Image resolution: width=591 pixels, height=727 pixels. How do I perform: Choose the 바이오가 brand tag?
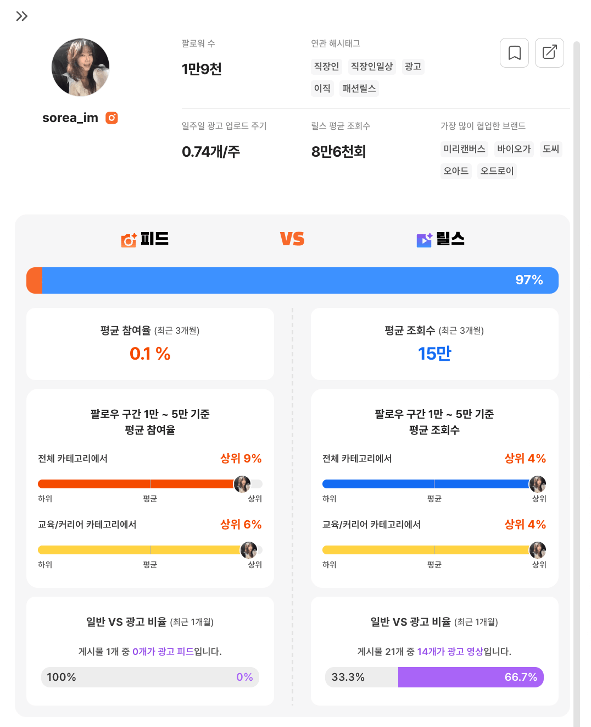[x=514, y=149]
